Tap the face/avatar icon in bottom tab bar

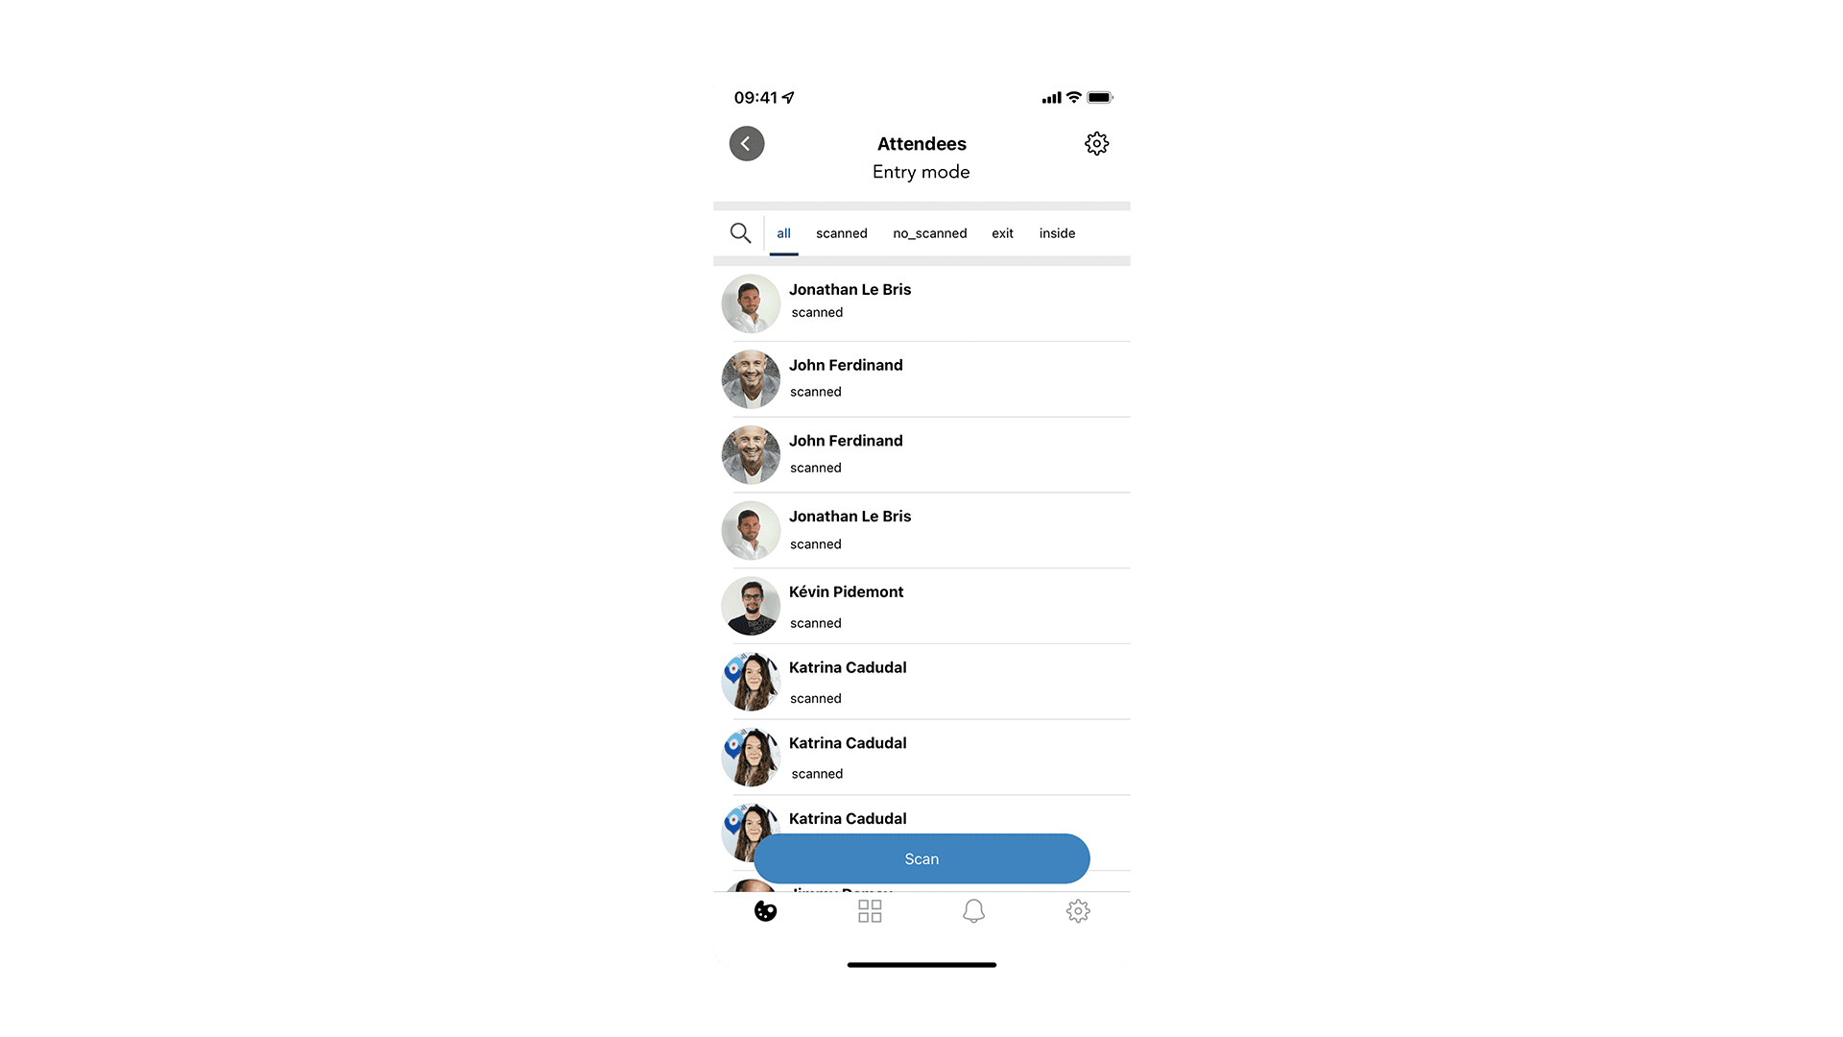point(766,911)
